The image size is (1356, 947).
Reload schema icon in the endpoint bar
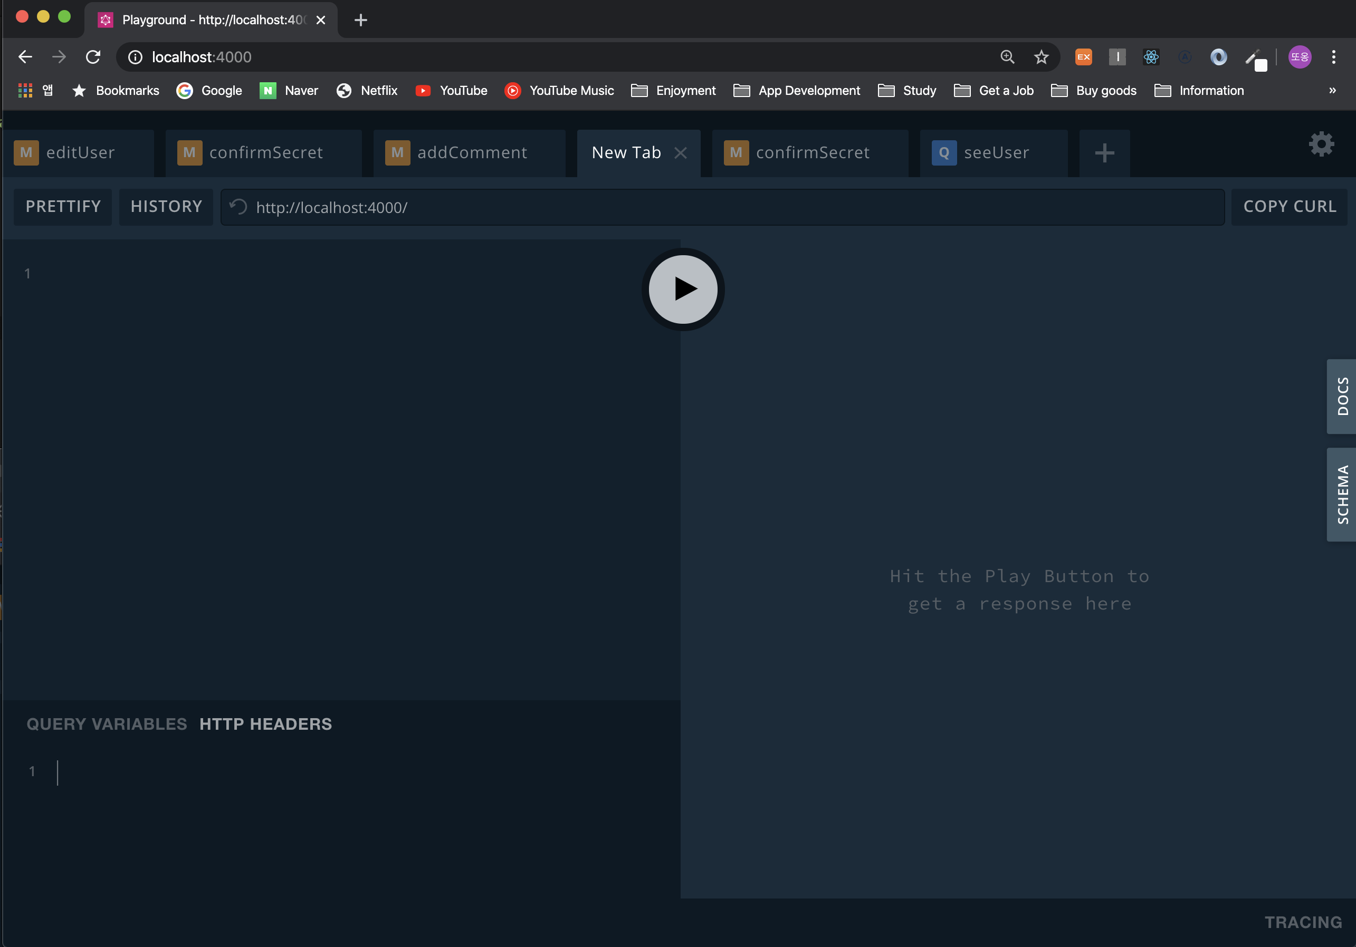click(238, 207)
